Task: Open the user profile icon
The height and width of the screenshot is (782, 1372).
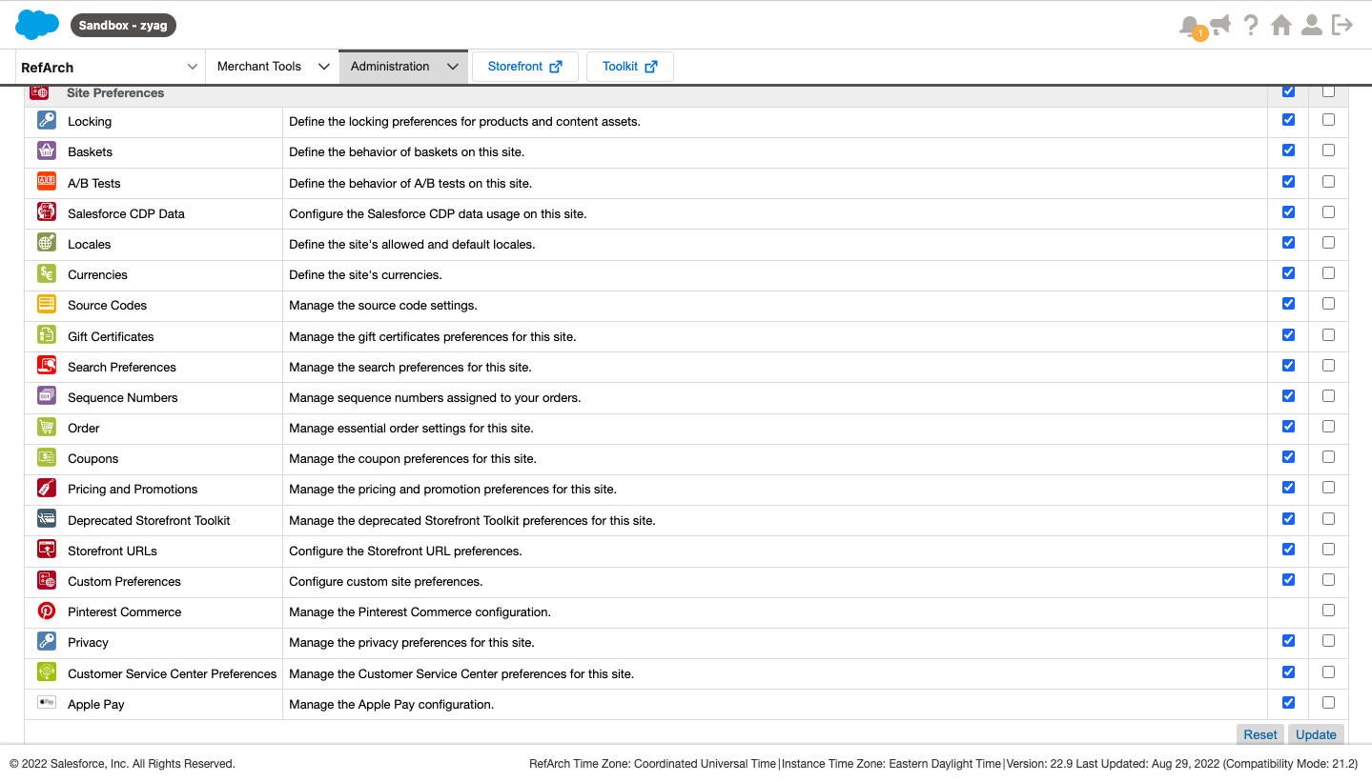Action: (x=1312, y=26)
